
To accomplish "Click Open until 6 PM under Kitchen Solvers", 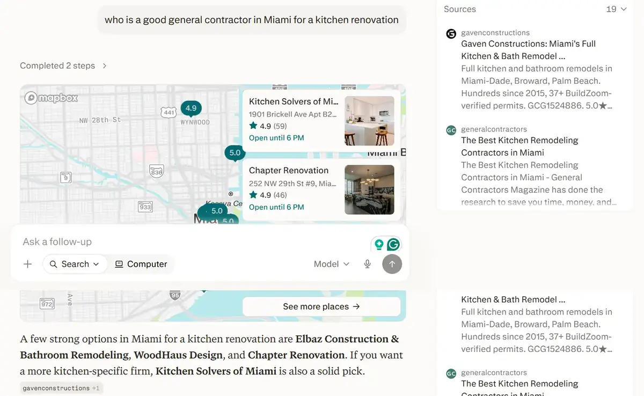I will 276,138.
